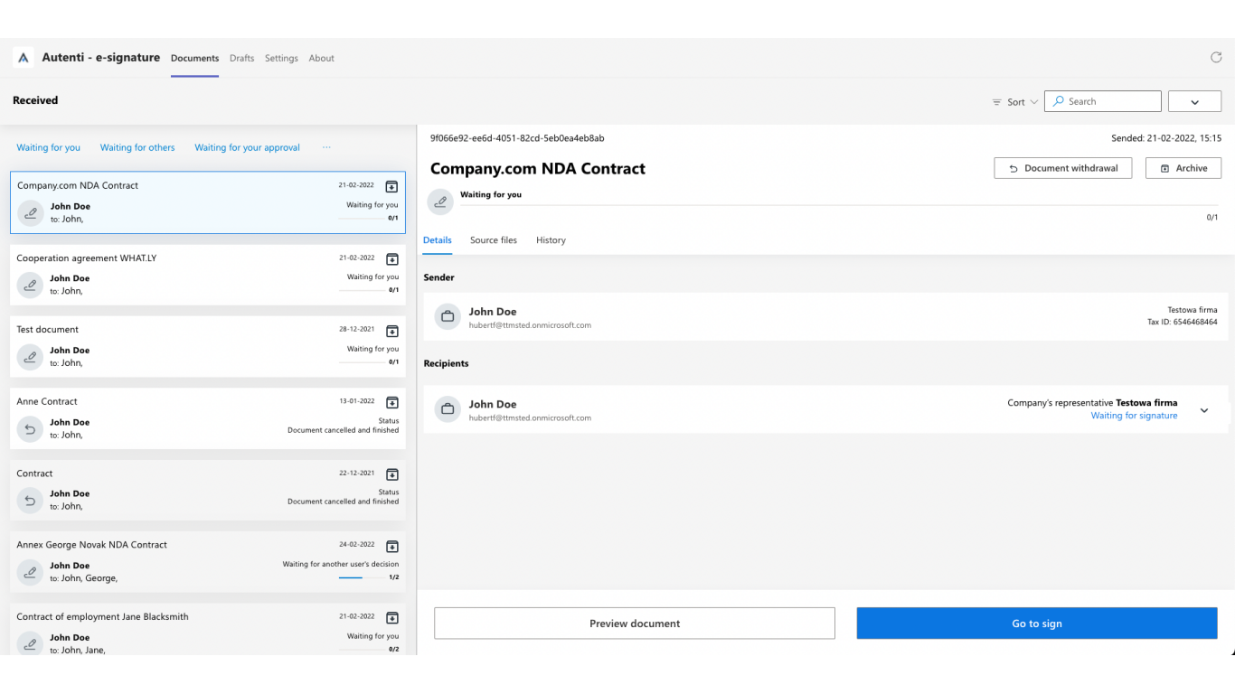The height and width of the screenshot is (694, 1235).
Task: Click the Tax ID: 6546468464 text
Action: [1182, 322]
